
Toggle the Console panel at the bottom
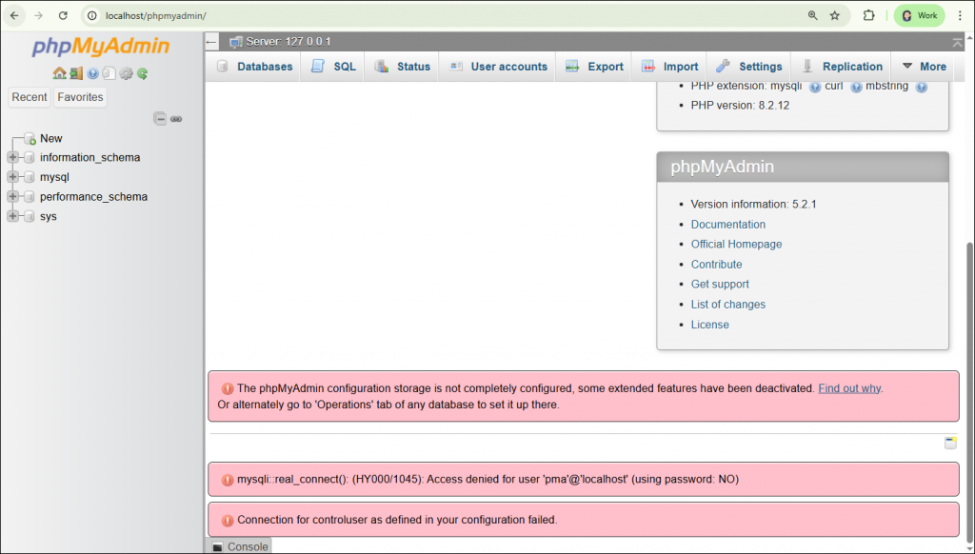coord(239,546)
